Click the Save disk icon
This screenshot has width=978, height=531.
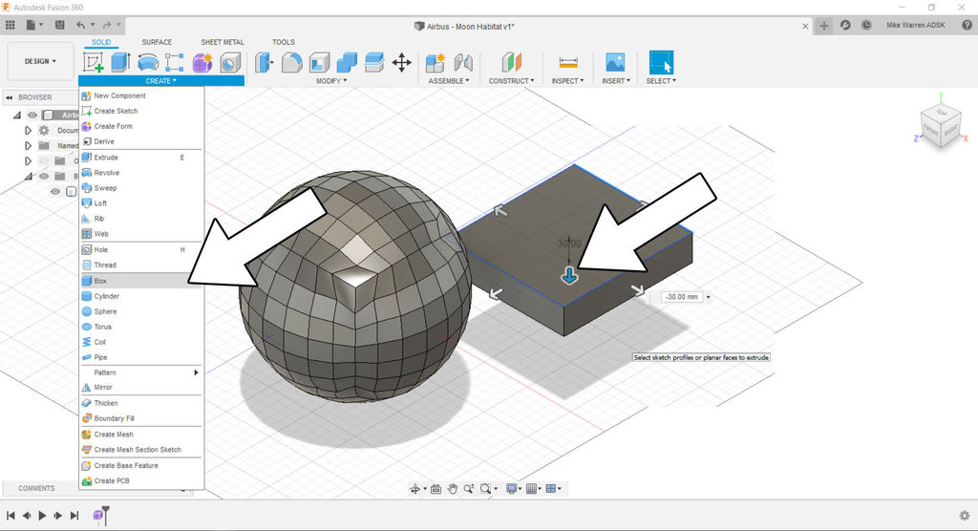coord(60,24)
